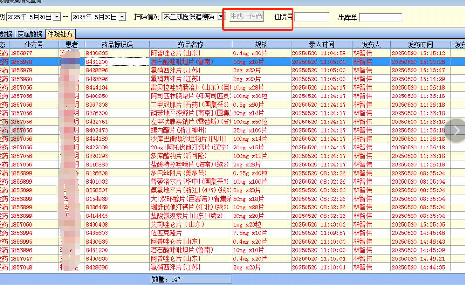Viewport: 465px width, 285px height.
Task: Select dispense time 20250520 15:15:12
Action: coord(420,54)
